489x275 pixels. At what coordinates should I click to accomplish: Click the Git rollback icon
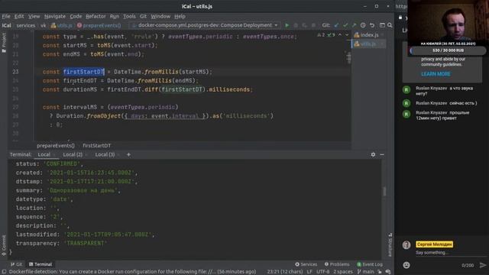point(372,25)
